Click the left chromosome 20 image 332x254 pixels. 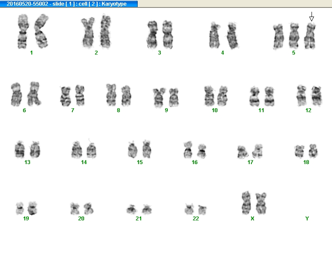75,209
